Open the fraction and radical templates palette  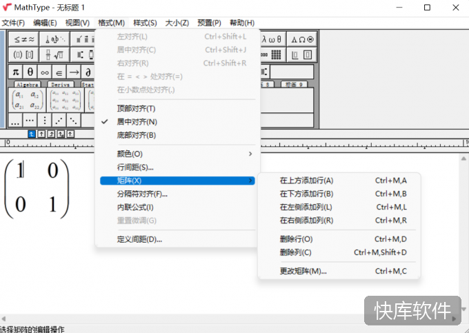pyautogui.click(x=54, y=54)
